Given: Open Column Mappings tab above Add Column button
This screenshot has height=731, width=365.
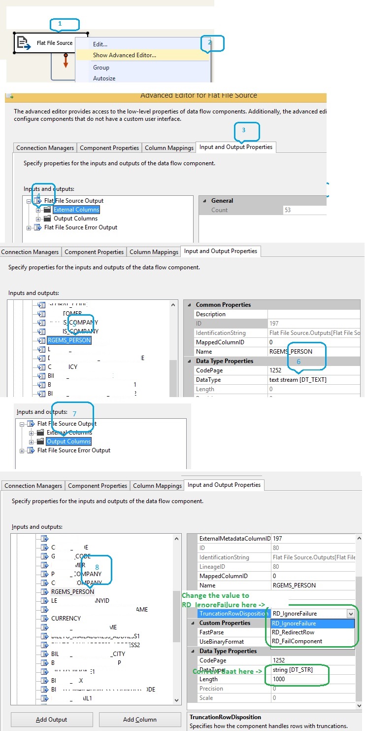Looking at the screenshot, I should (158, 486).
